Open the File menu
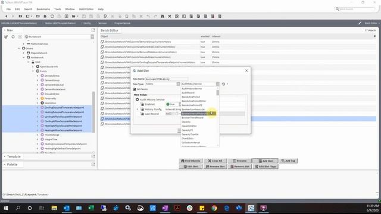 pos(8,9)
